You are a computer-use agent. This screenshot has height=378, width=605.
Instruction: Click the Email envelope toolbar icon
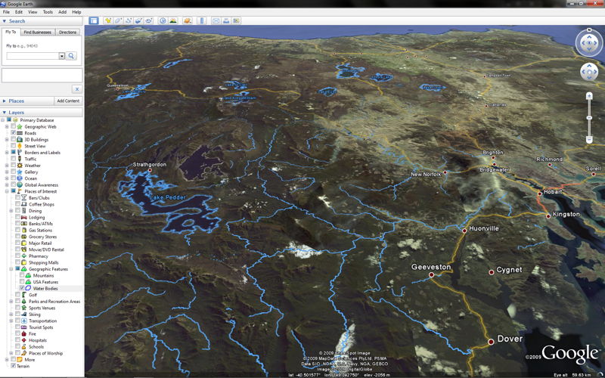click(216, 20)
